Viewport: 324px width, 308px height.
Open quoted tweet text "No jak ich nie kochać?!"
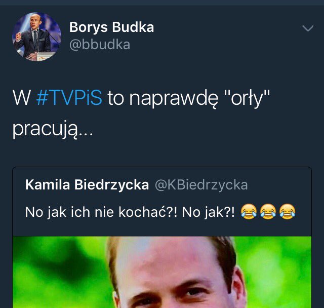pyautogui.click(x=101, y=212)
